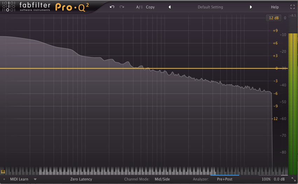Click the Pro-Q 2 product logo

coord(72,7)
